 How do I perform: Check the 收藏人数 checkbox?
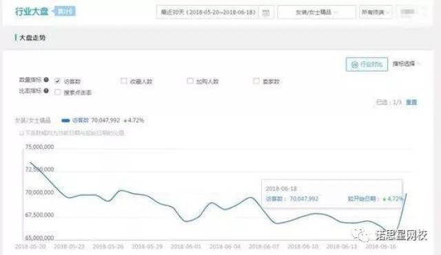click(x=123, y=81)
